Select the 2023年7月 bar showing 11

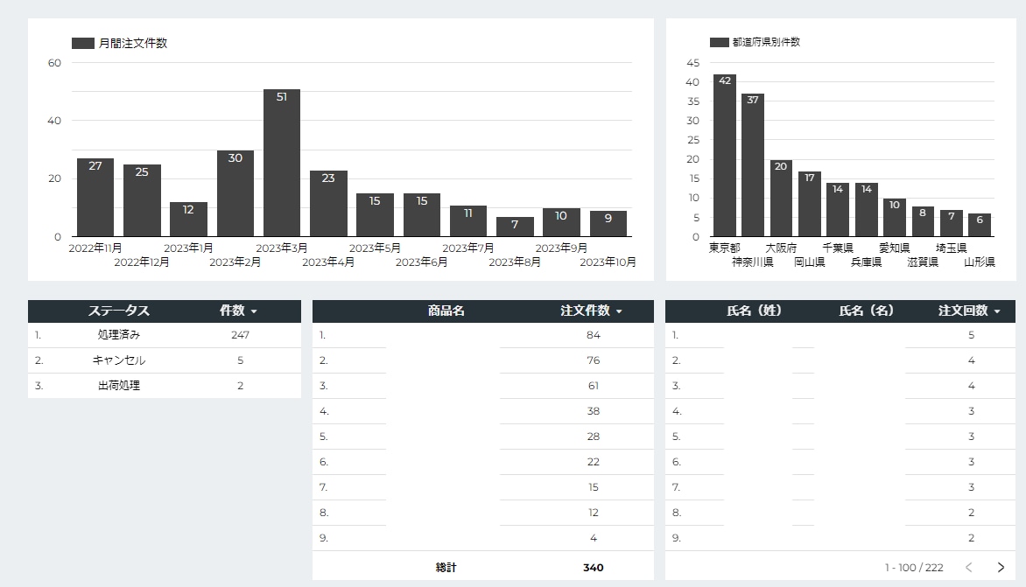pyautogui.click(x=468, y=221)
